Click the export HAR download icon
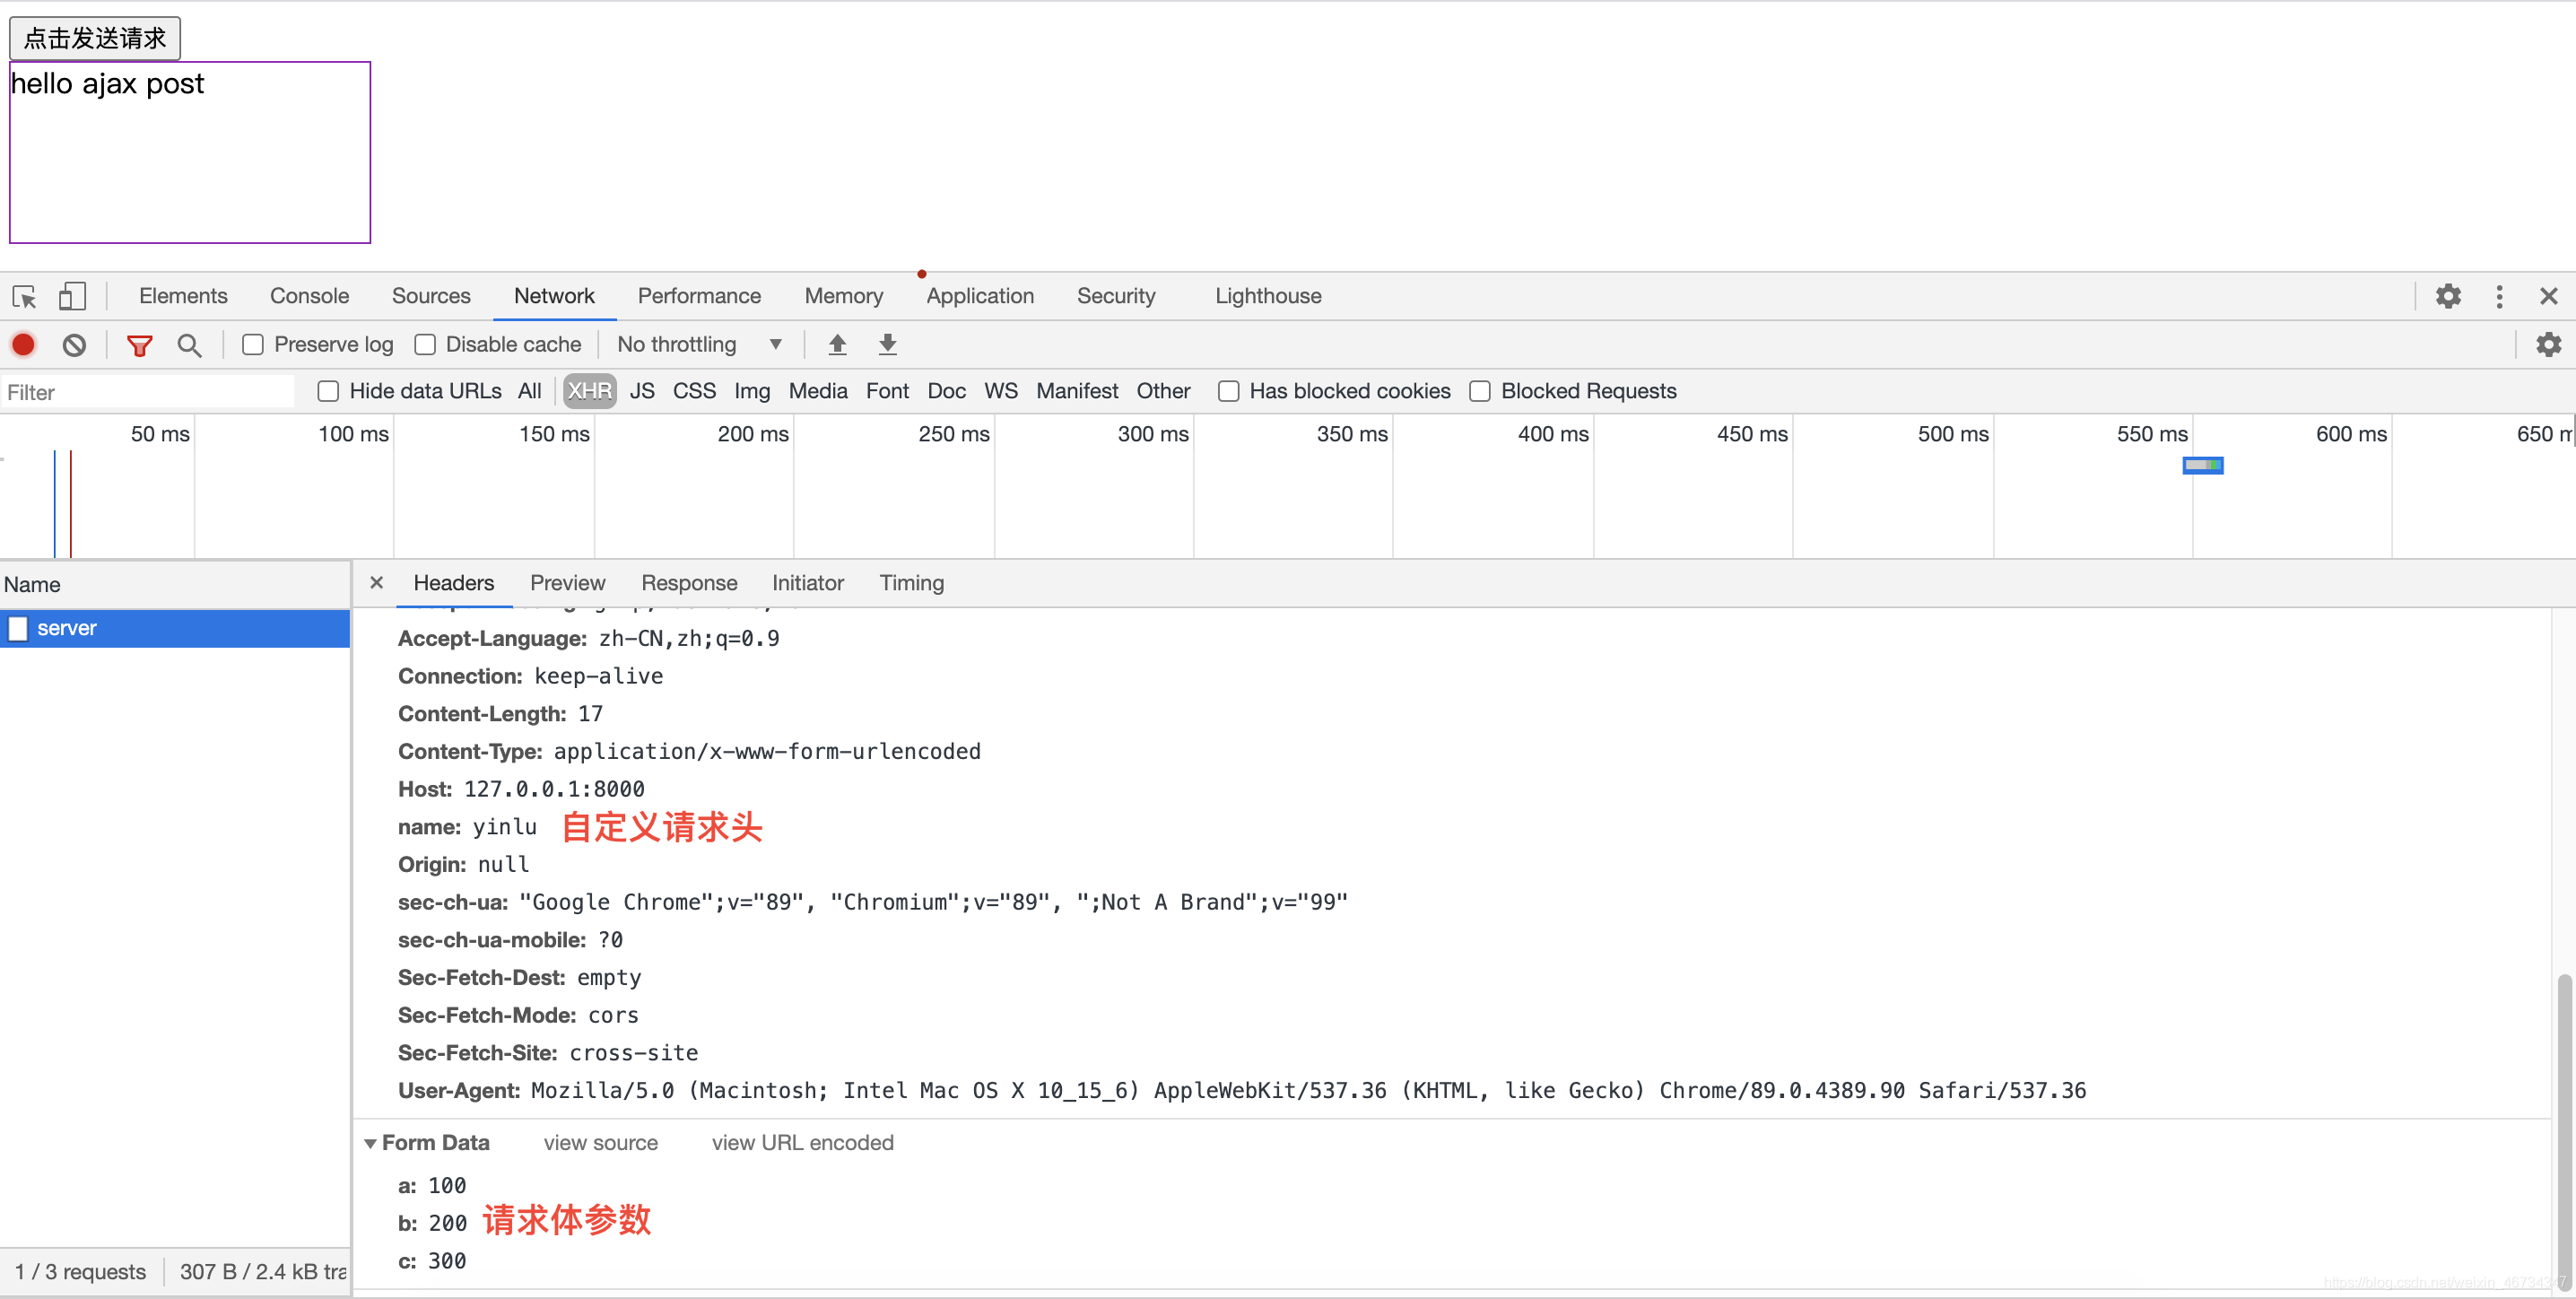 [x=887, y=345]
